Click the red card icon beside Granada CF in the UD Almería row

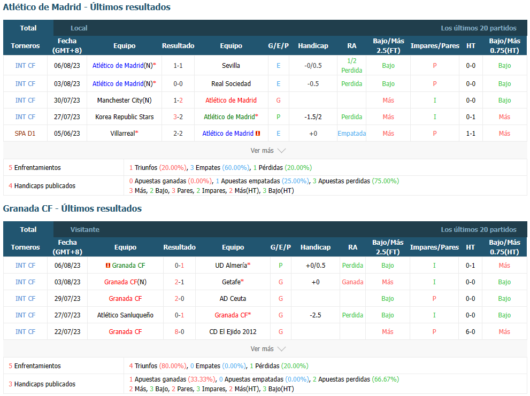pyautogui.click(x=108, y=266)
